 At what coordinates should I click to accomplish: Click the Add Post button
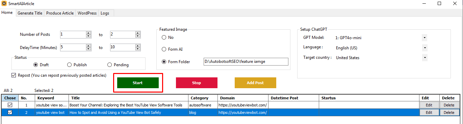pyautogui.click(x=255, y=83)
